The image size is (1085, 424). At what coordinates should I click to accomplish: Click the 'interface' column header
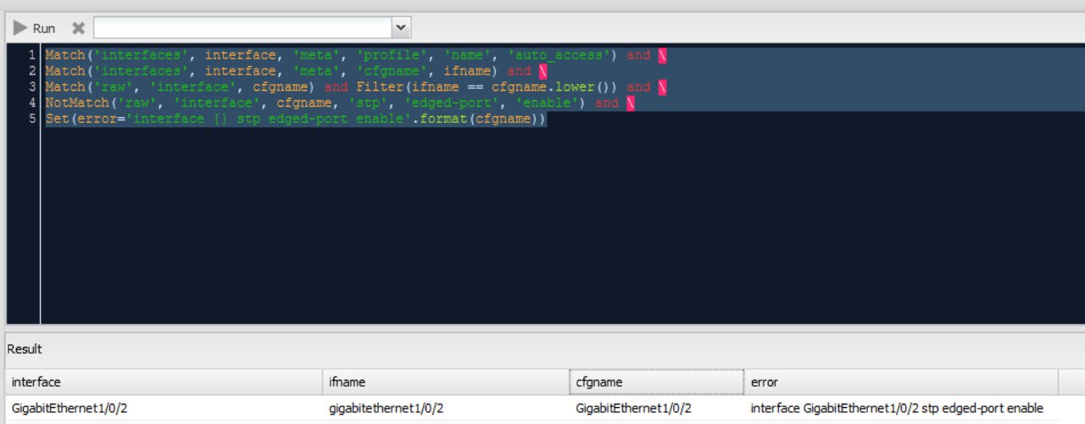[x=164, y=382]
